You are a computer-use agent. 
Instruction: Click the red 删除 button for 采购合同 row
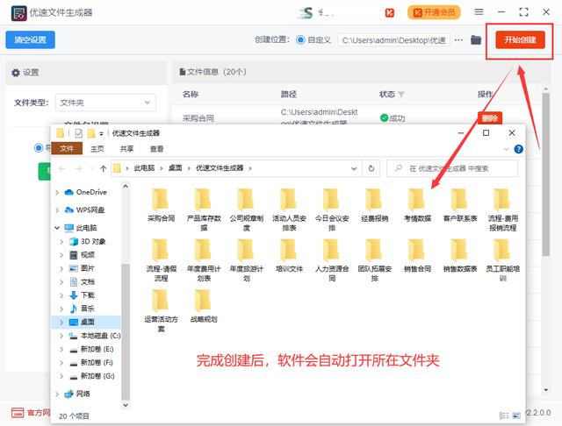(490, 118)
